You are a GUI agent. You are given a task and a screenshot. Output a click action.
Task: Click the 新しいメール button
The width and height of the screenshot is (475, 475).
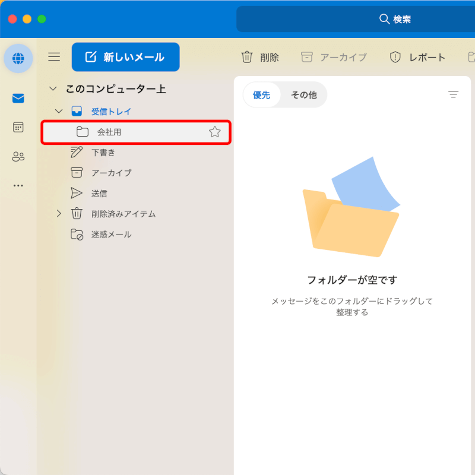(x=125, y=57)
